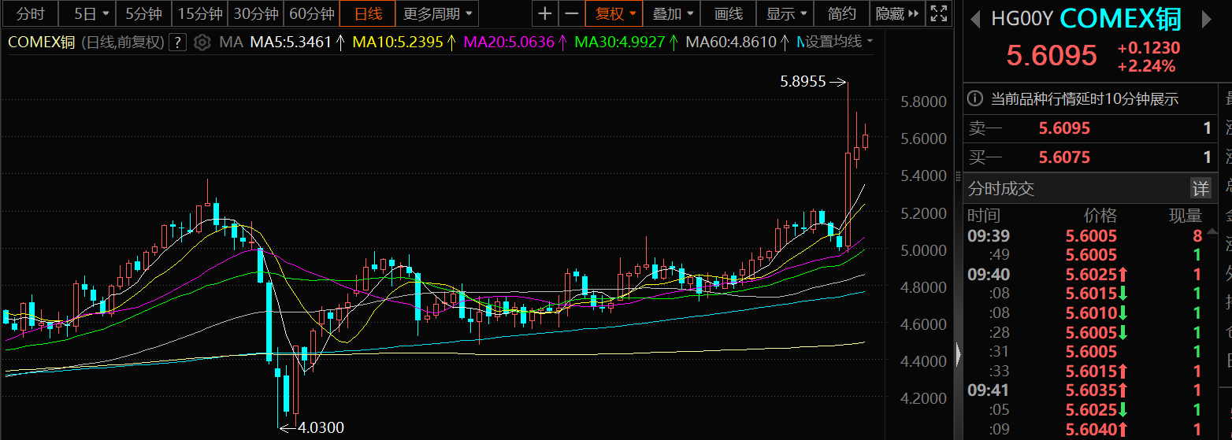Click the 5.8955 high price label
Viewport: 1232px width, 440px height.
point(803,80)
